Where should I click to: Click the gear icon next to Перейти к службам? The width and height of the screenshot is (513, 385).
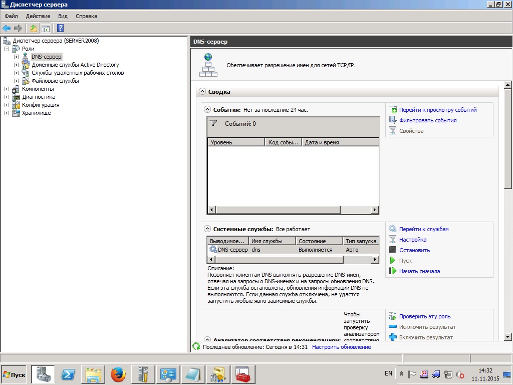(x=393, y=229)
